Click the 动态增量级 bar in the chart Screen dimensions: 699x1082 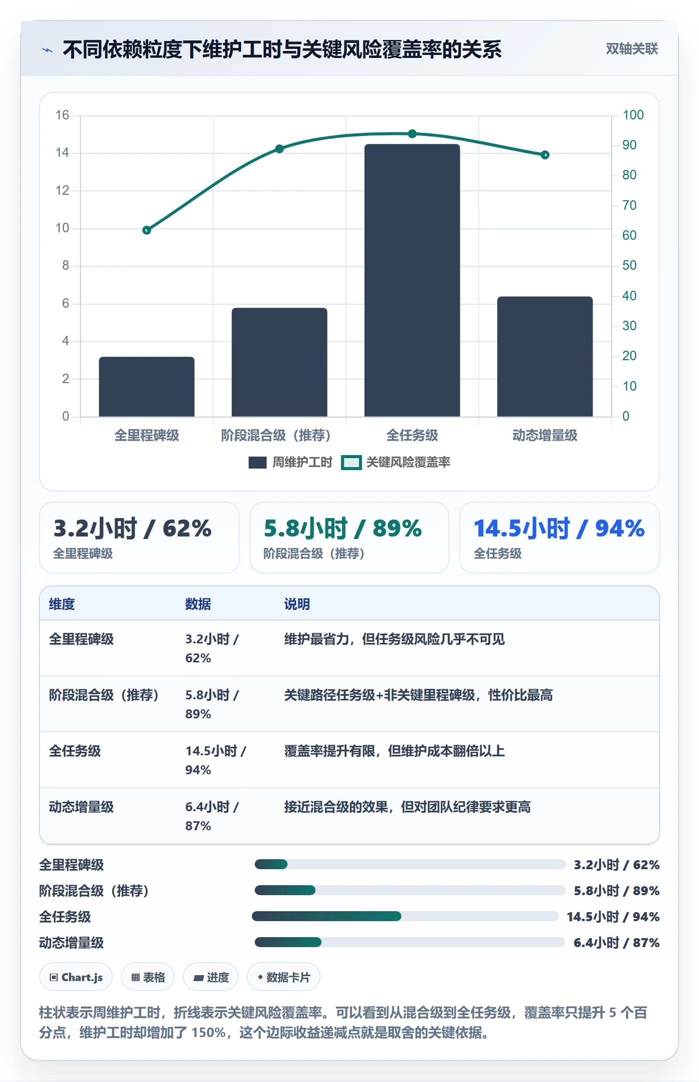pos(545,357)
